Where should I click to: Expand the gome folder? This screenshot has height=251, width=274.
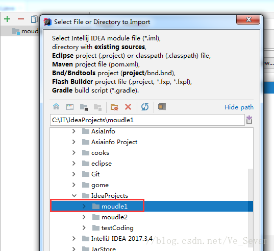click(74, 185)
